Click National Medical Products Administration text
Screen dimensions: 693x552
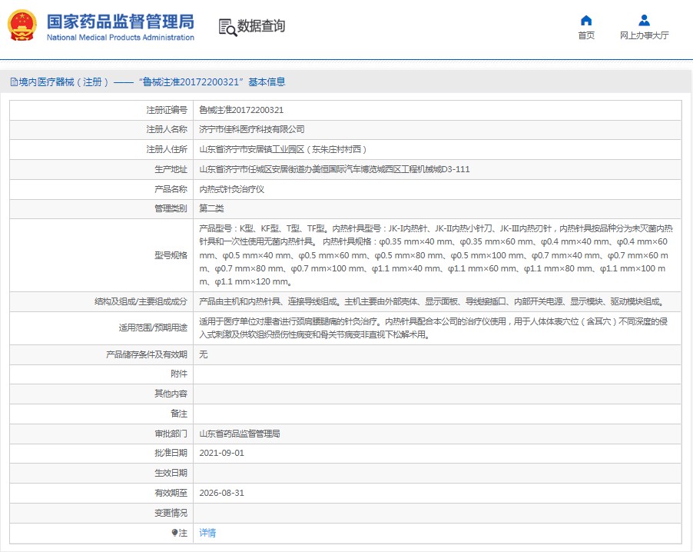pyautogui.click(x=120, y=38)
